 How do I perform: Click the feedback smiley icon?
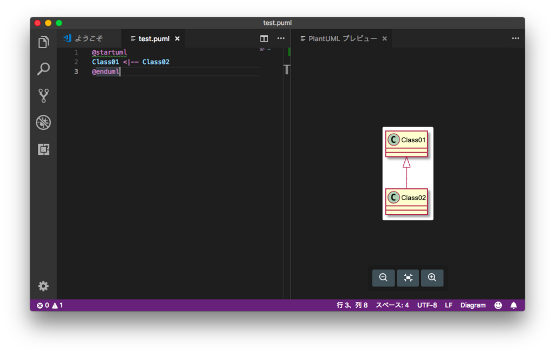(498, 305)
